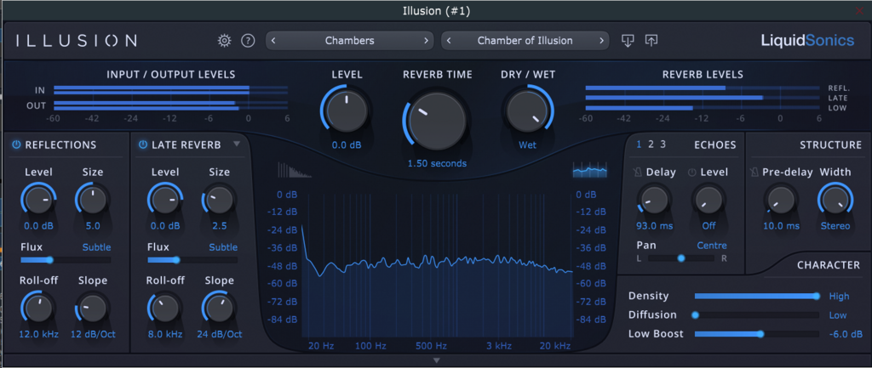Adjust the Late Reverb Flux slider

click(x=192, y=260)
